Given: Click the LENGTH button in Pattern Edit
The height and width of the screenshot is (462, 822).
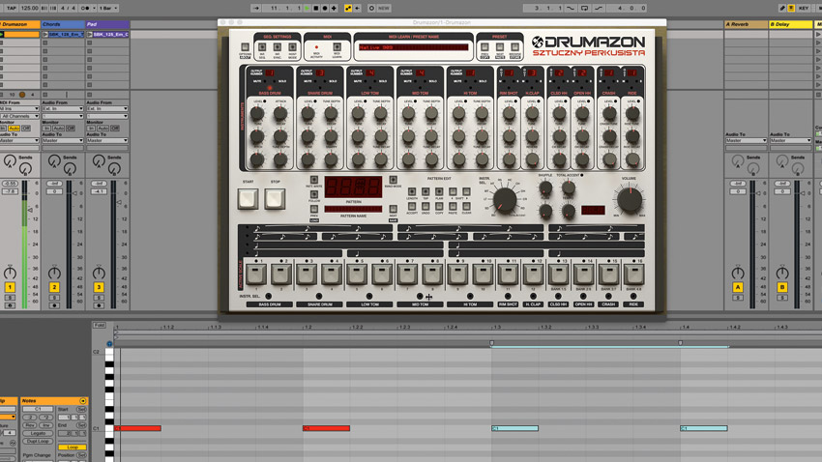Looking at the screenshot, I should [412, 191].
